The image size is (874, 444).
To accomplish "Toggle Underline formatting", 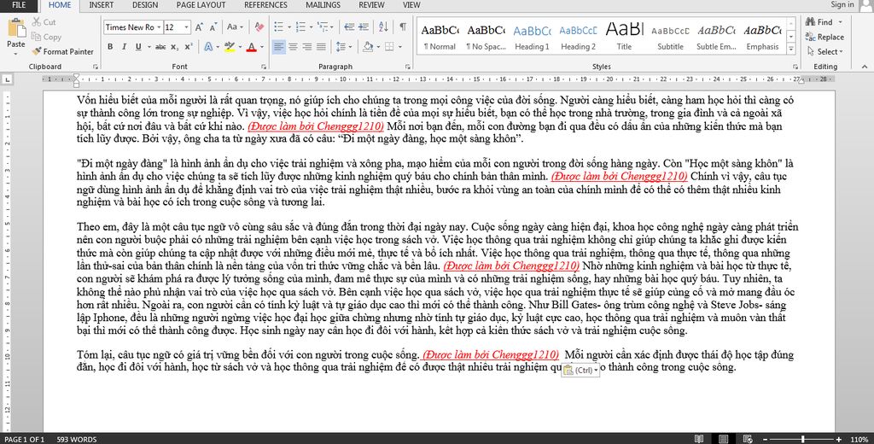I will coord(137,47).
